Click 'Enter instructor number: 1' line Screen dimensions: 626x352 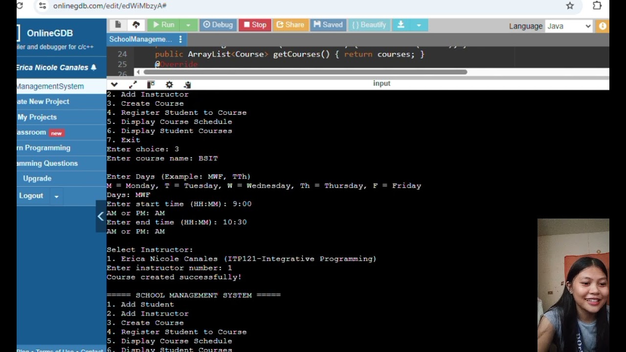click(x=169, y=268)
